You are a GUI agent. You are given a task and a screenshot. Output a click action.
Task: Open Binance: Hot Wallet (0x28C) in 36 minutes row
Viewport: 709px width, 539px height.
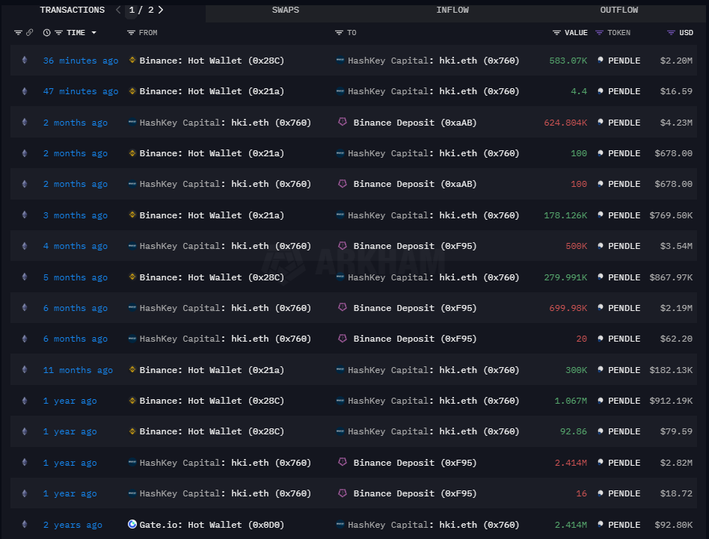coord(212,61)
